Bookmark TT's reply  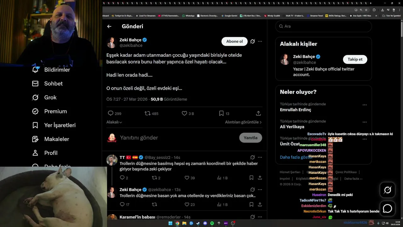[x=251, y=178]
